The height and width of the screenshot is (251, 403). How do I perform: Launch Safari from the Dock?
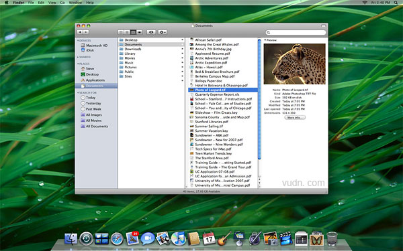pos(117,239)
